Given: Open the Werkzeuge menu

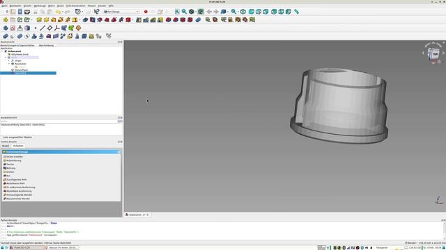Looking at the screenshot, I should coord(40,6).
